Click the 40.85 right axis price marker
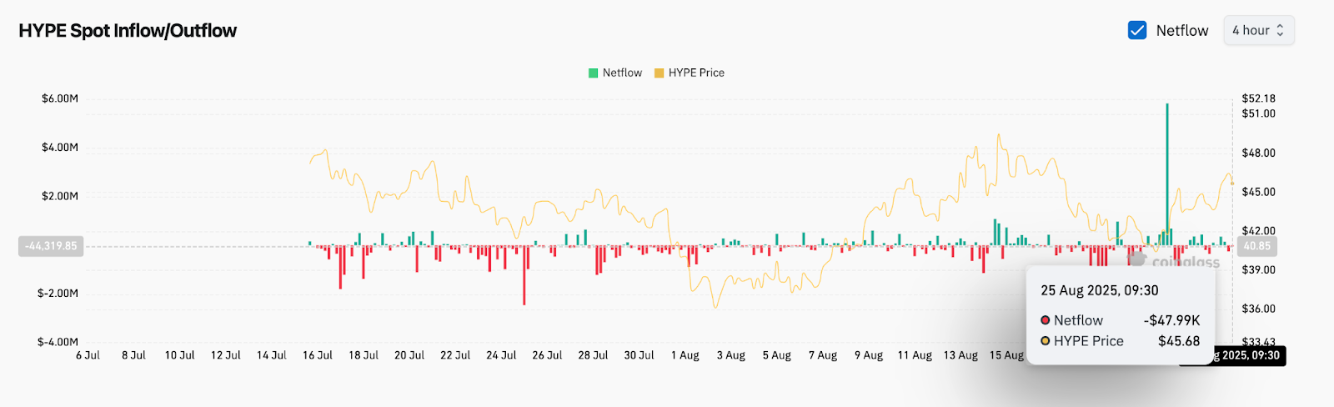 (x=1256, y=246)
